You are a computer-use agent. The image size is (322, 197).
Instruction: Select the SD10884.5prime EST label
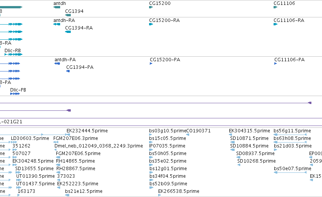[x=249, y=146]
